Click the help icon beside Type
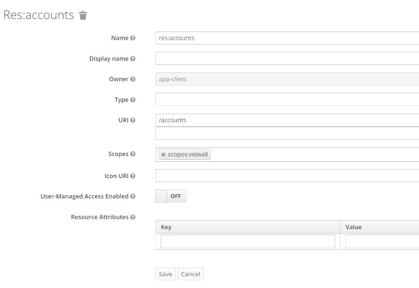Image resolution: width=419 pixels, height=288 pixels. [133, 100]
